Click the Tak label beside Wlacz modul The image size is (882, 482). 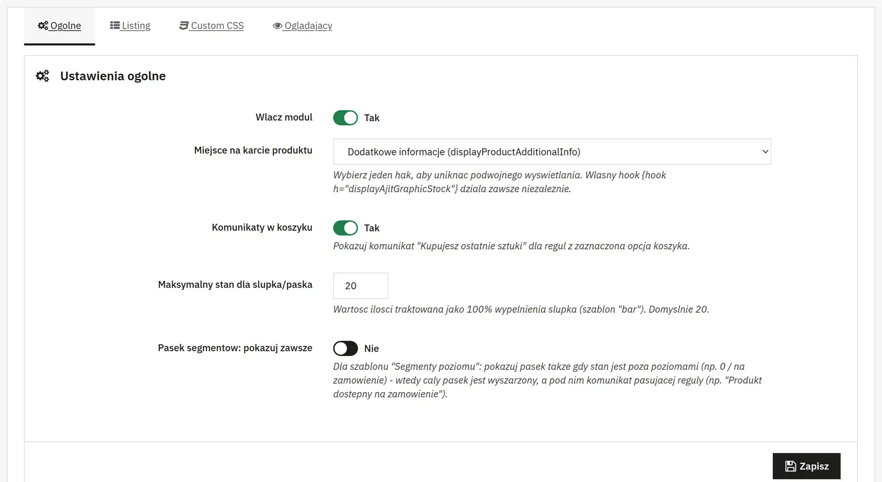click(x=372, y=117)
